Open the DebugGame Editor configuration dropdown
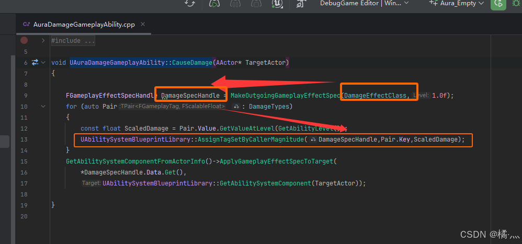The image size is (522, 244). tap(364, 3)
